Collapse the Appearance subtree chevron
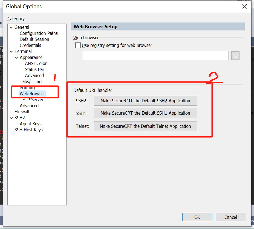Image resolution: width=254 pixels, height=229 pixels. [16, 58]
